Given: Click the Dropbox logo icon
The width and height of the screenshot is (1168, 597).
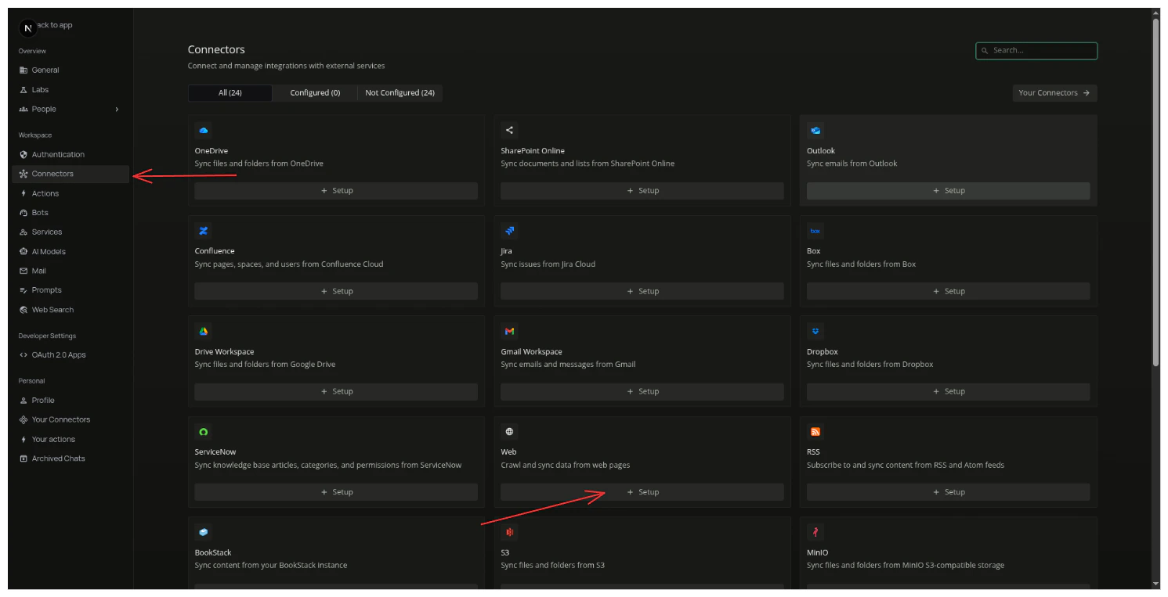Looking at the screenshot, I should [815, 332].
